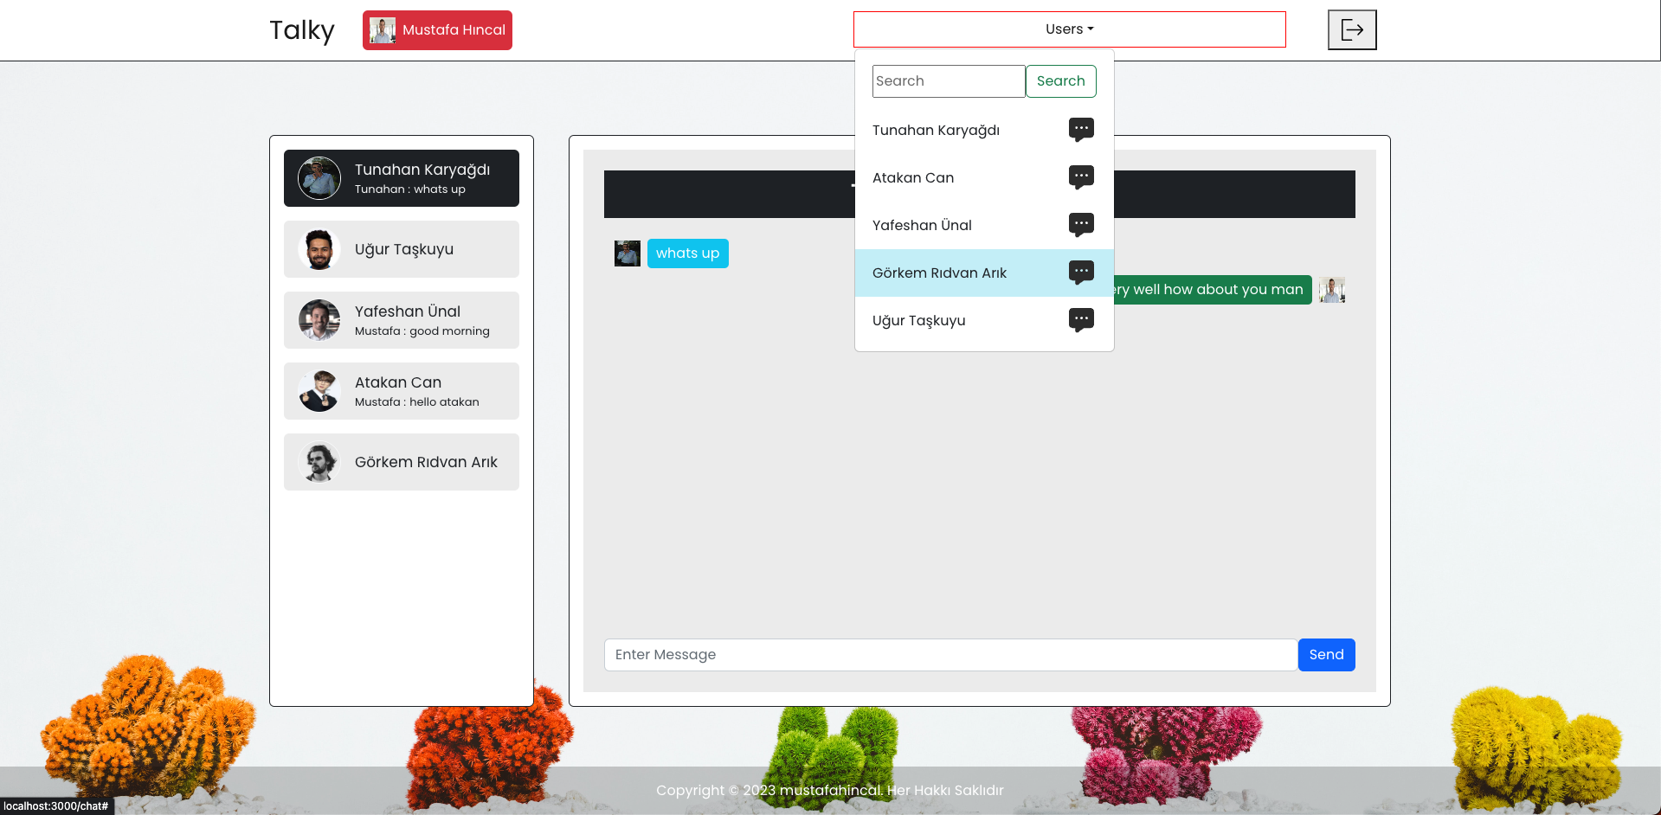Click "Mustafa : hello atakan" preview text
1661x815 pixels.
point(417,402)
